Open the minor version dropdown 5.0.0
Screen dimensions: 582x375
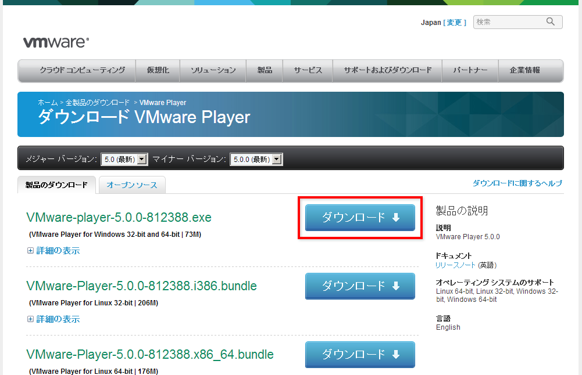pos(256,159)
